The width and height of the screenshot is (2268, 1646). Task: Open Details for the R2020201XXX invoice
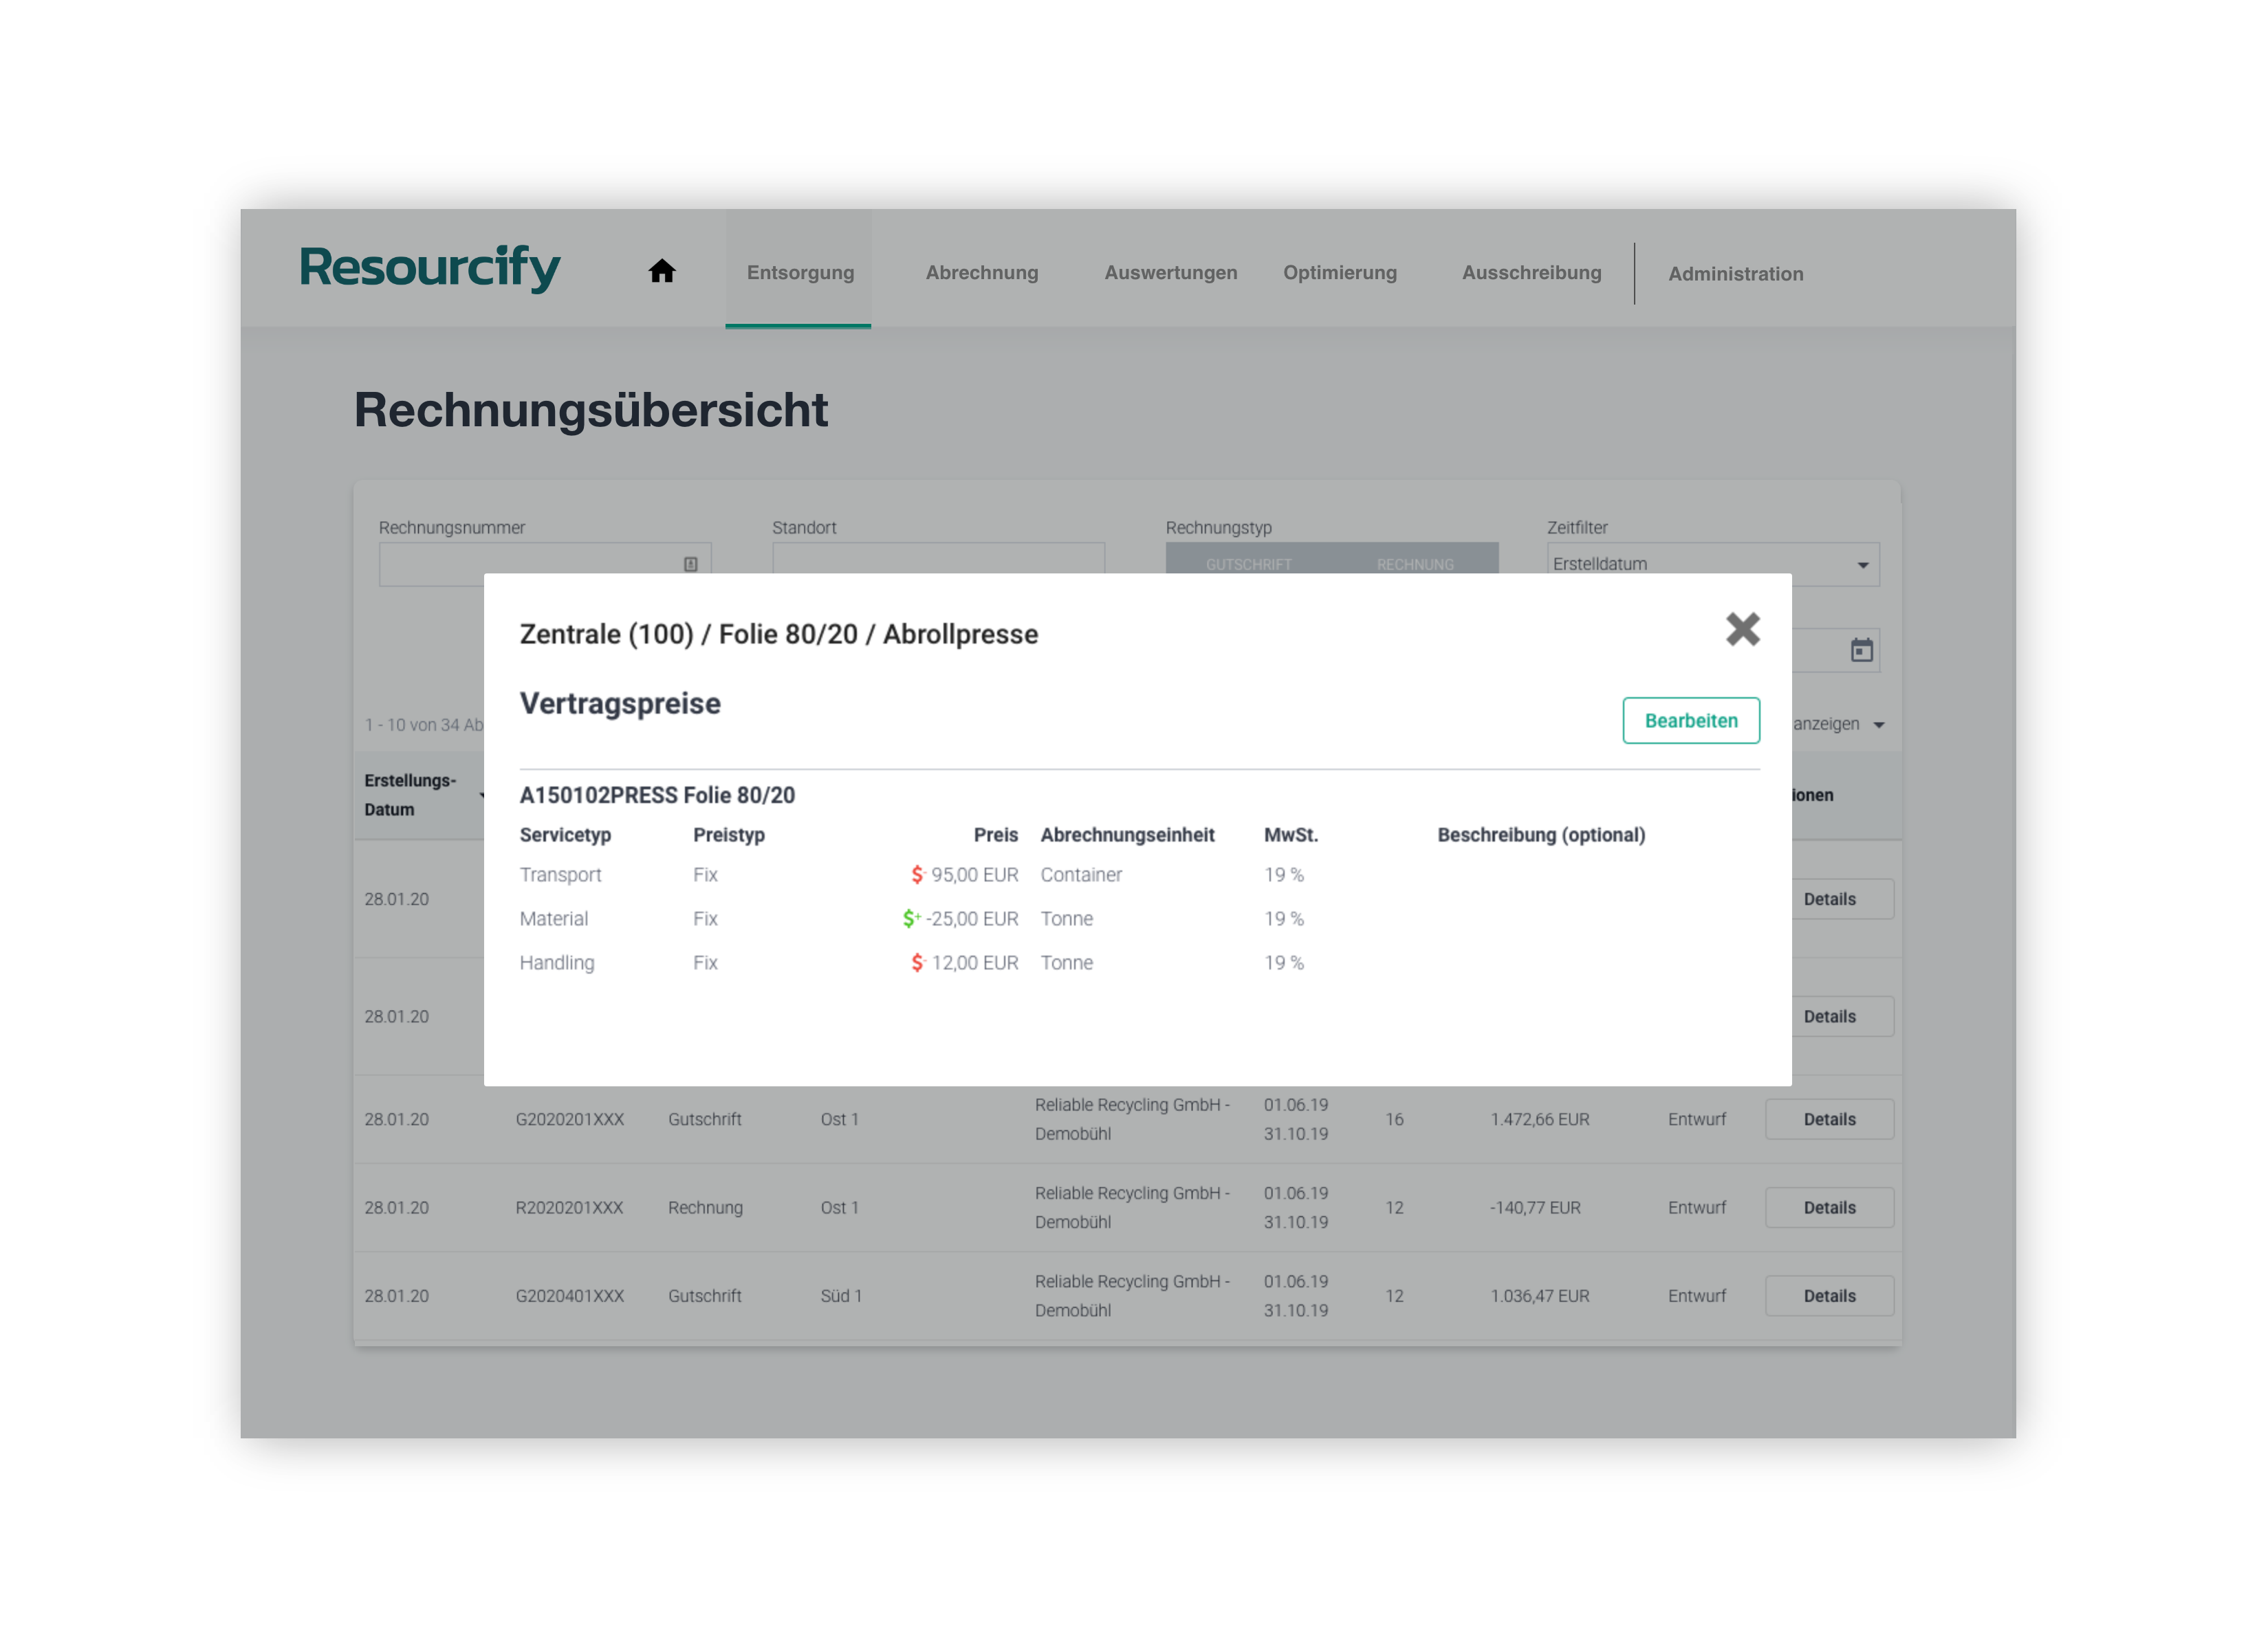coord(1829,1207)
